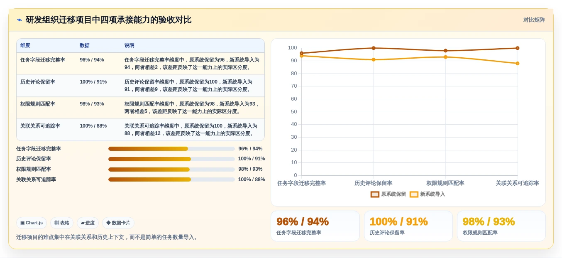Select the 任务字段迁移完整率 table cell
The height and width of the screenshot is (258, 562).
pyautogui.click(x=43, y=60)
